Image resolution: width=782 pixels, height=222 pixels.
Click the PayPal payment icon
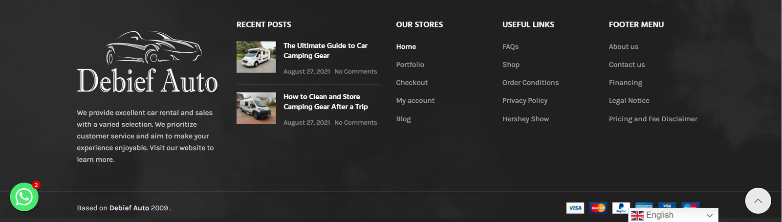(x=621, y=207)
